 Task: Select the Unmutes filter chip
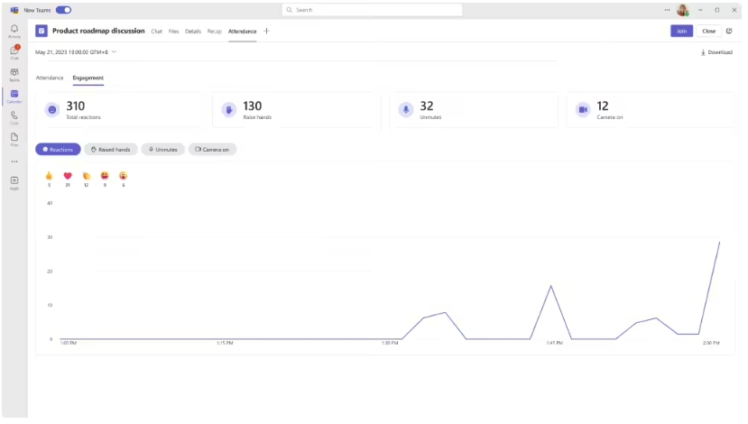[x=163, y=149]
